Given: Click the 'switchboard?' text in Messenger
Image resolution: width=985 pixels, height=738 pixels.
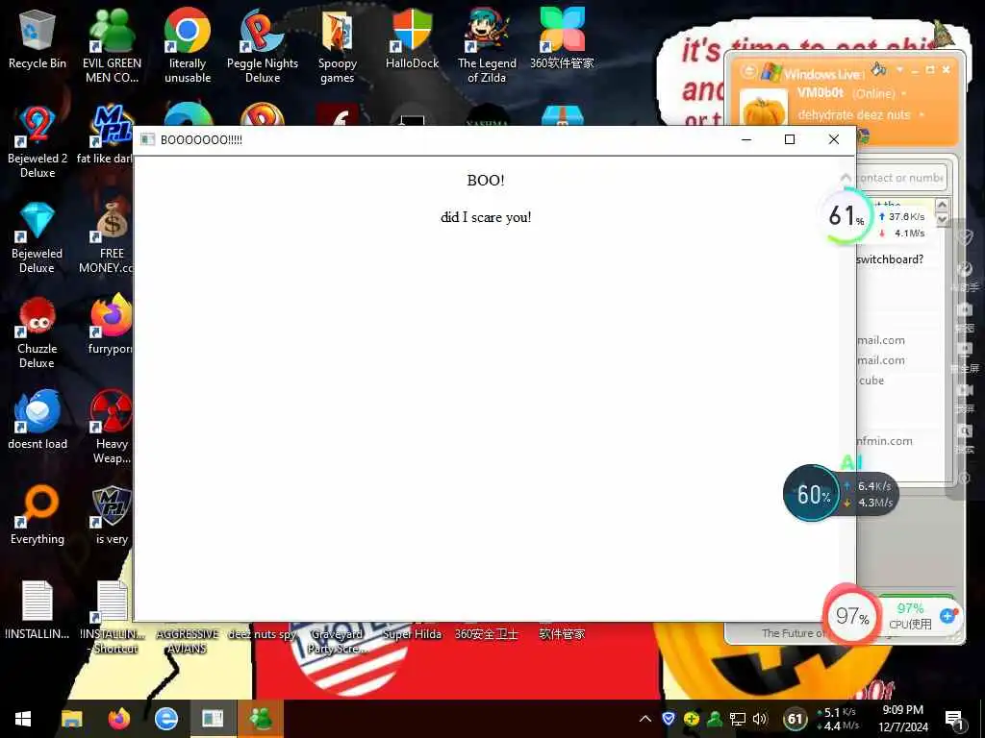Looking at the screenshot, I should (890, 259).
